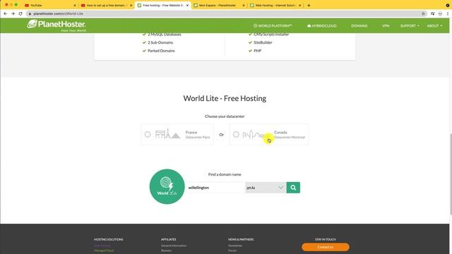The height and width of the screenshot is (254, 452).
Task: Open the Chrome three-dot menu
Action: point(448,13)
